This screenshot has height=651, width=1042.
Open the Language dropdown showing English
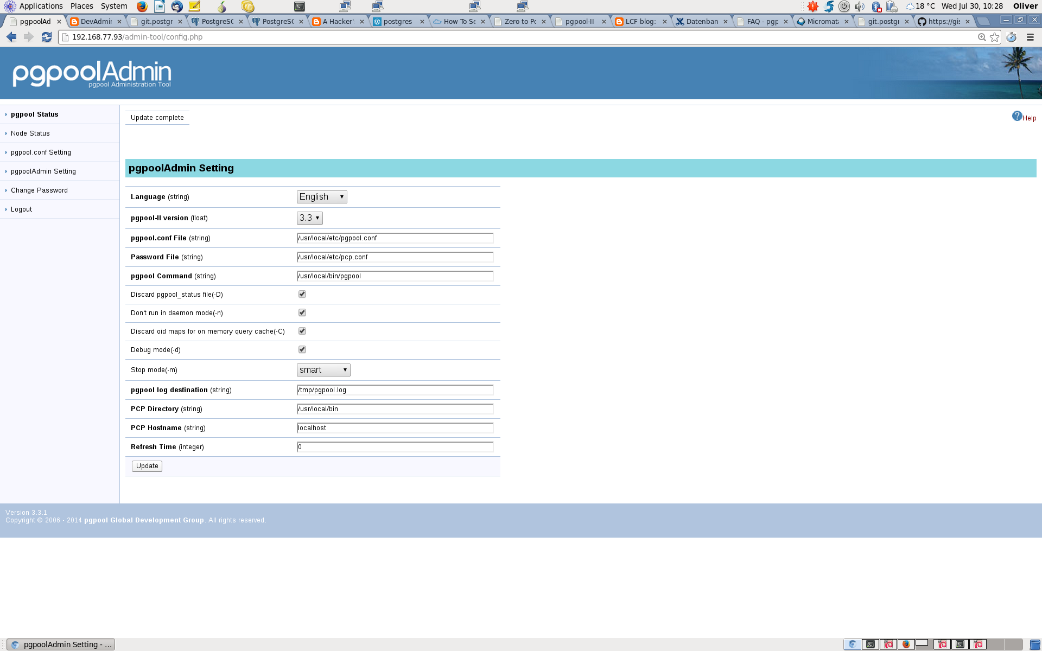(x=322, y=197)
